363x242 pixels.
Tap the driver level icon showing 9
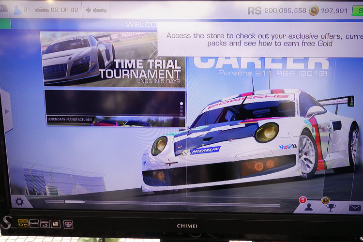(18, 10)
